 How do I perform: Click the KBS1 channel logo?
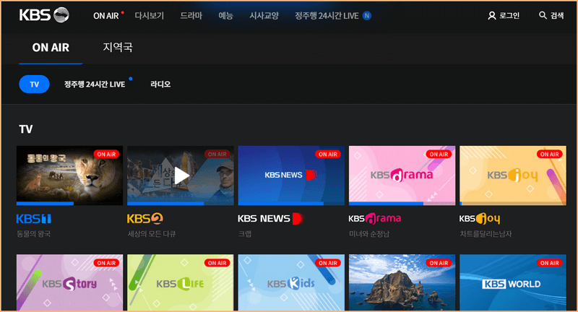(x=33, y=219)
